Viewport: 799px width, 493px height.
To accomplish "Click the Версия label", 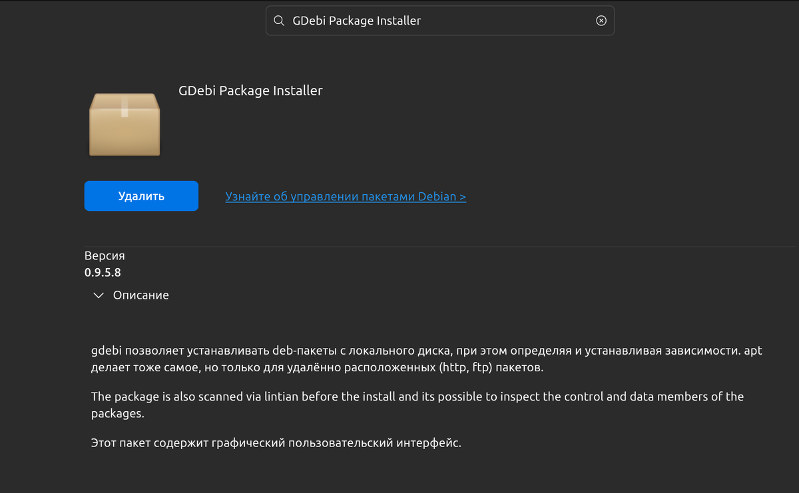I will click(x=105, y=255).
